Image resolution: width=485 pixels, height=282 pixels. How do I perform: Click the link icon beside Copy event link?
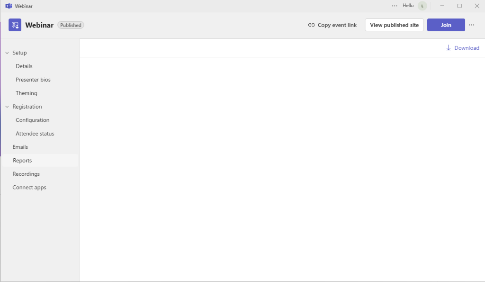coord(312,25)
